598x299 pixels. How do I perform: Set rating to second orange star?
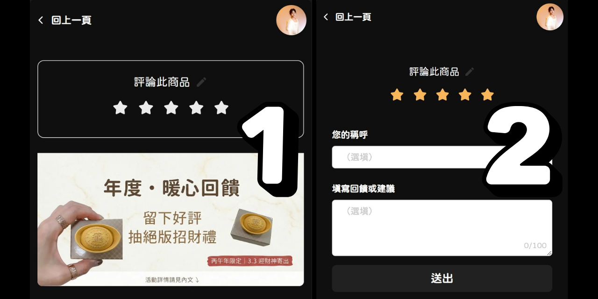point(420,95)
